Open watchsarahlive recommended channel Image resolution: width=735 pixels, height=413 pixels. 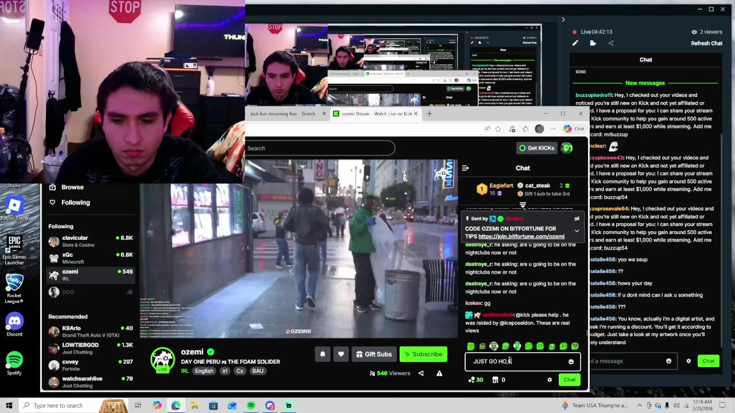pos(91,381)
